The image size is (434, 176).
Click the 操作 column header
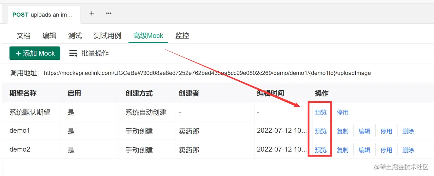(x=322, y=93)
